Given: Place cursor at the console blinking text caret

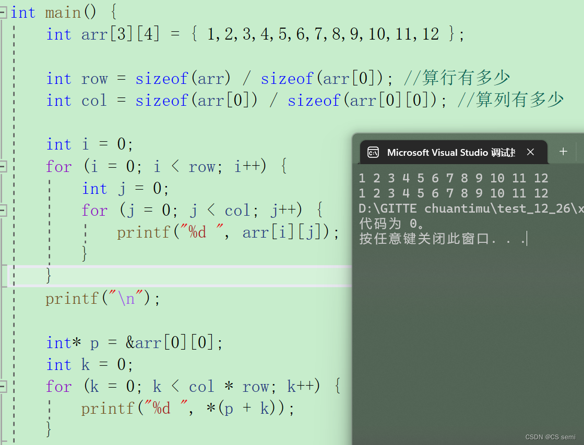Looking at the screenshot, I should coord(527,238).
